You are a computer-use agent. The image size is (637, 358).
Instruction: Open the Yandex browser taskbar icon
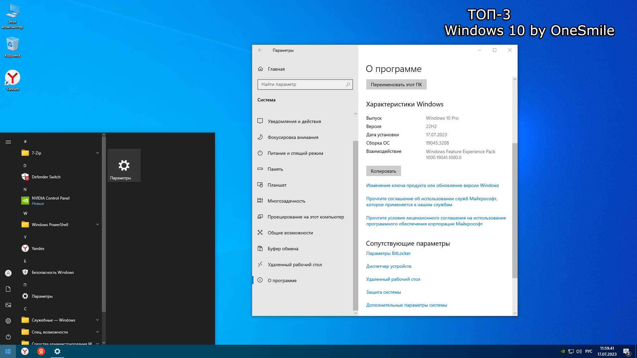[x=25, y=351]
